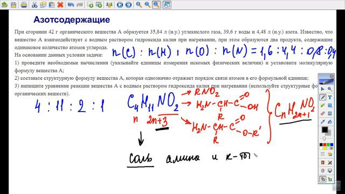Image resolution: width=345 pixels, height=194 pixels.
Task: Click the trash bin icon in palette
Action: click(x=322, y=171)
